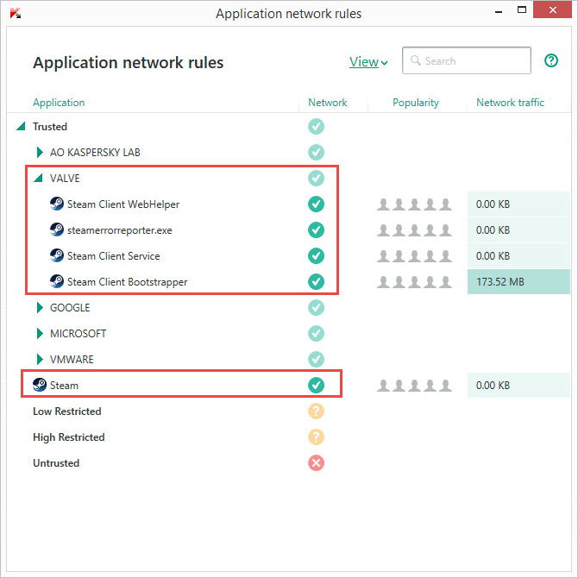Close the Application network rules window
Image resolution: width=578 pixels, height=578 pixels.
tap(553, 10)
